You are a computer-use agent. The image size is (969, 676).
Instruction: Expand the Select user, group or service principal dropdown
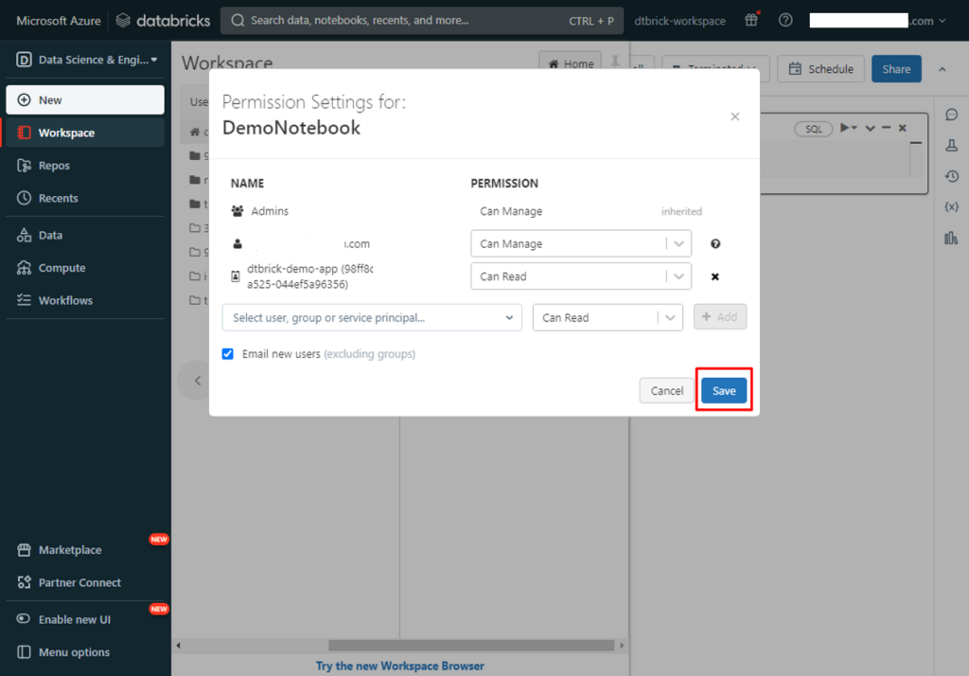[372, 318]
